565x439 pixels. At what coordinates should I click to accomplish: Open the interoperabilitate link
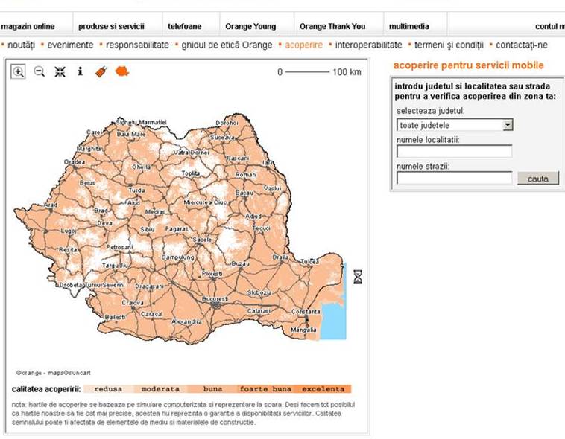[x=369, y=45]
